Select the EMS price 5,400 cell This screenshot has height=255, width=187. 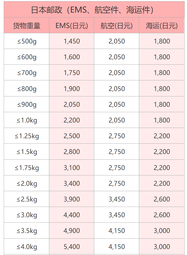tap(72, 247)
